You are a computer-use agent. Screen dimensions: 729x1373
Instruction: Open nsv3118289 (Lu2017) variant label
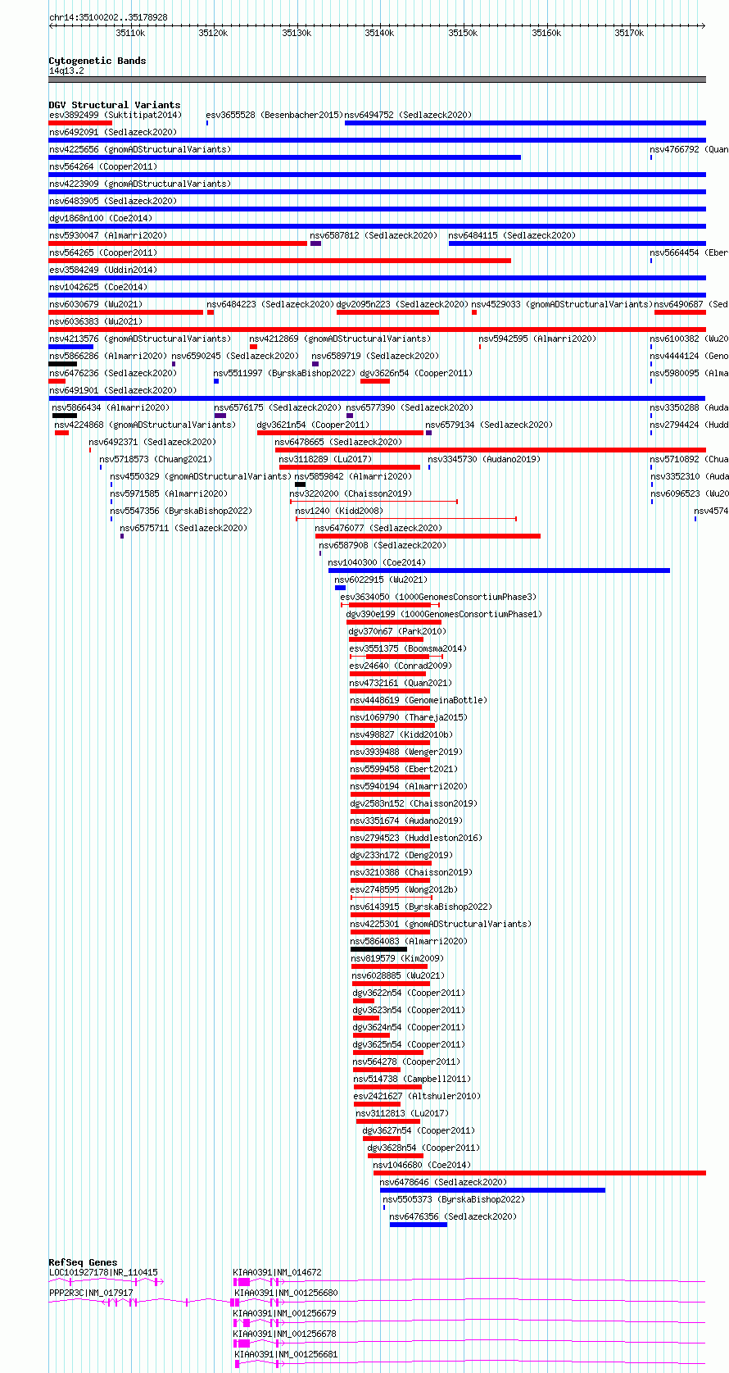(x=325, y=459)
